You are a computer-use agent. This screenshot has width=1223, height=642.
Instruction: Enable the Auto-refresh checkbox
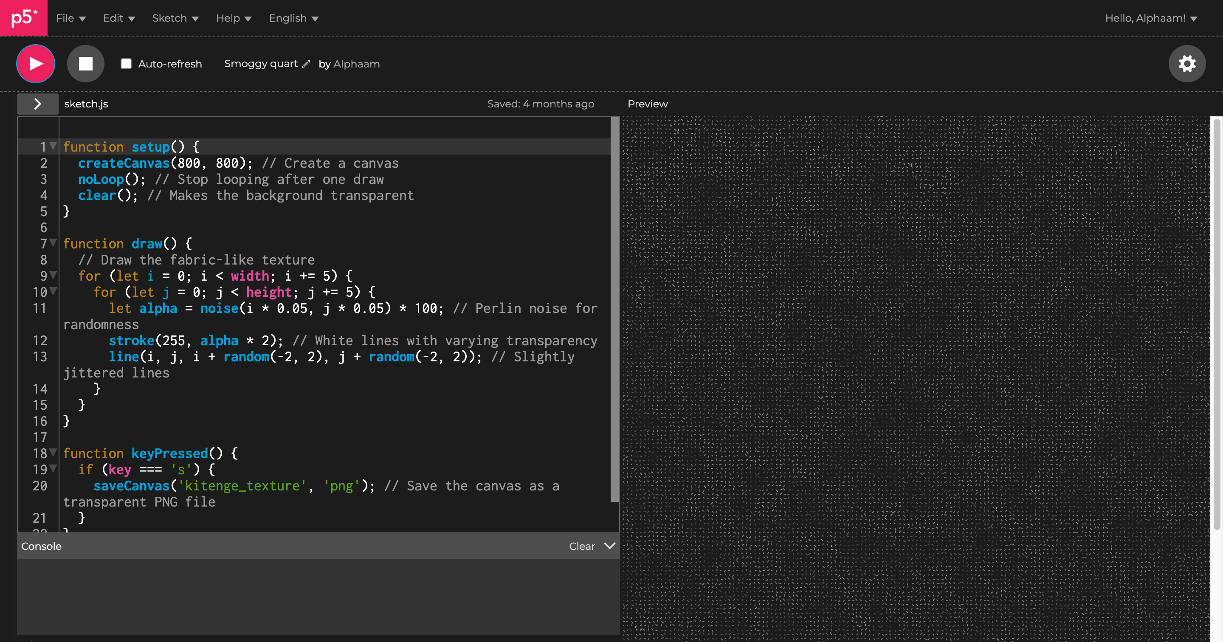point(126,64)
